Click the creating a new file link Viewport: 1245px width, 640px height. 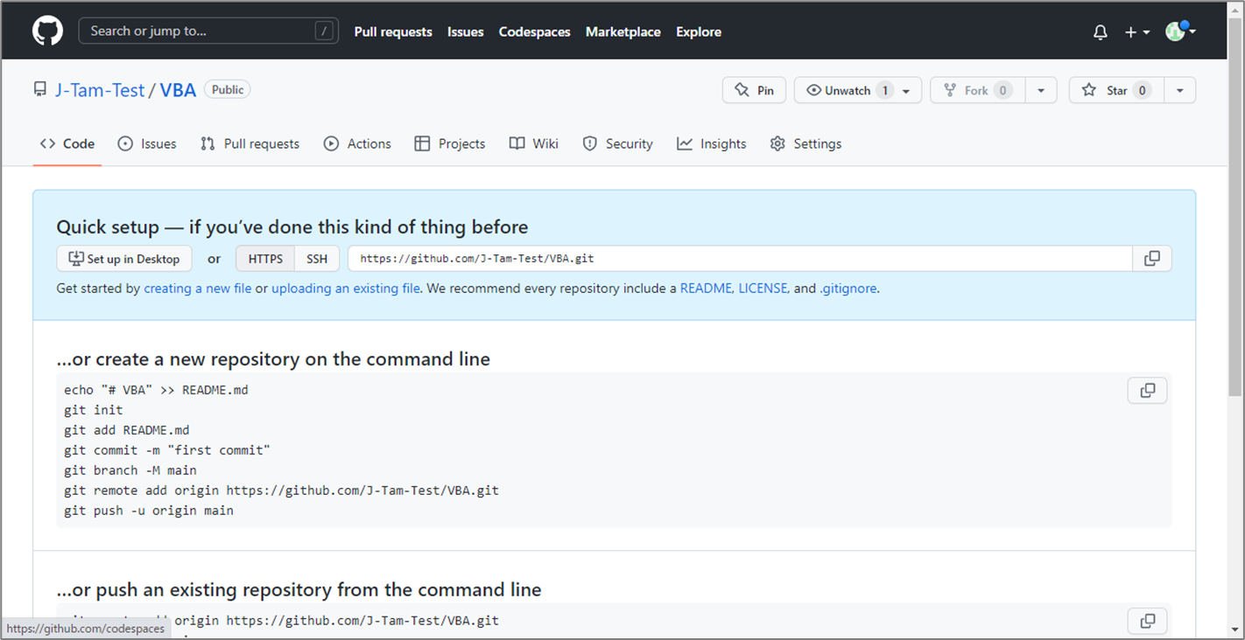tap(198, 288)
